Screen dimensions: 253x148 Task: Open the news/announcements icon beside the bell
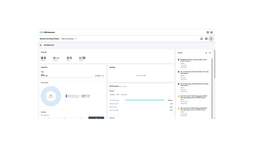pos(206,39)
